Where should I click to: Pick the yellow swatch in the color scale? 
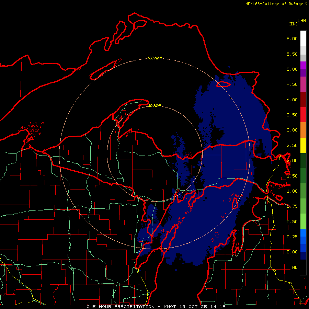(303, 146)
